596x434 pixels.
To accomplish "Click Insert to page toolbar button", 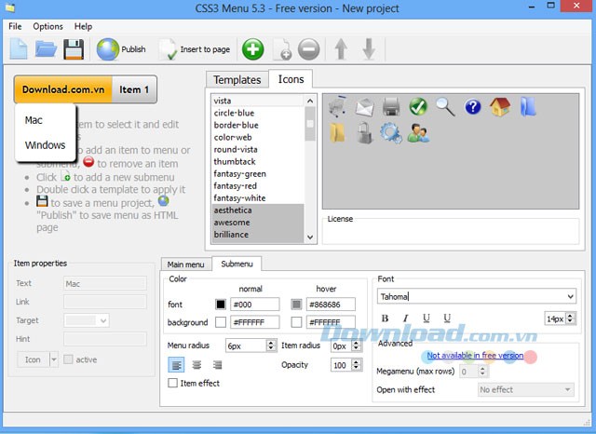I will pos(195,49).
